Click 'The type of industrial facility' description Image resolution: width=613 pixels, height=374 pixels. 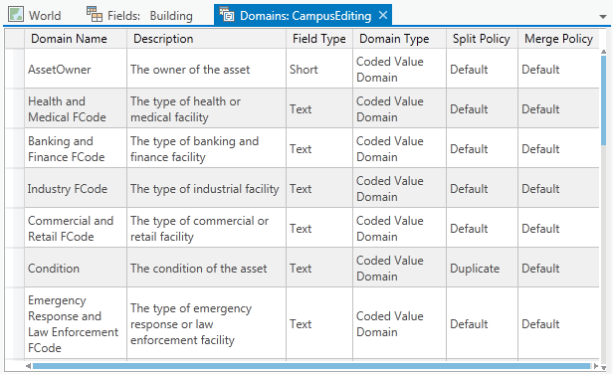[206, 188]
